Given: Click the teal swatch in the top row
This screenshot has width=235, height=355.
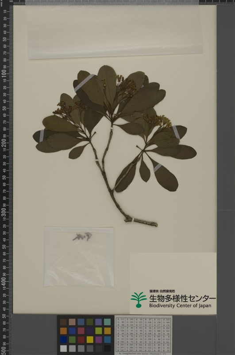Looking at the screenshot, I should 108,322.
